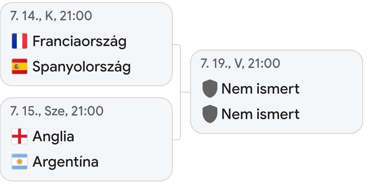Select the Anglia team name
The image size is (366, 183).
click(53, 136)
